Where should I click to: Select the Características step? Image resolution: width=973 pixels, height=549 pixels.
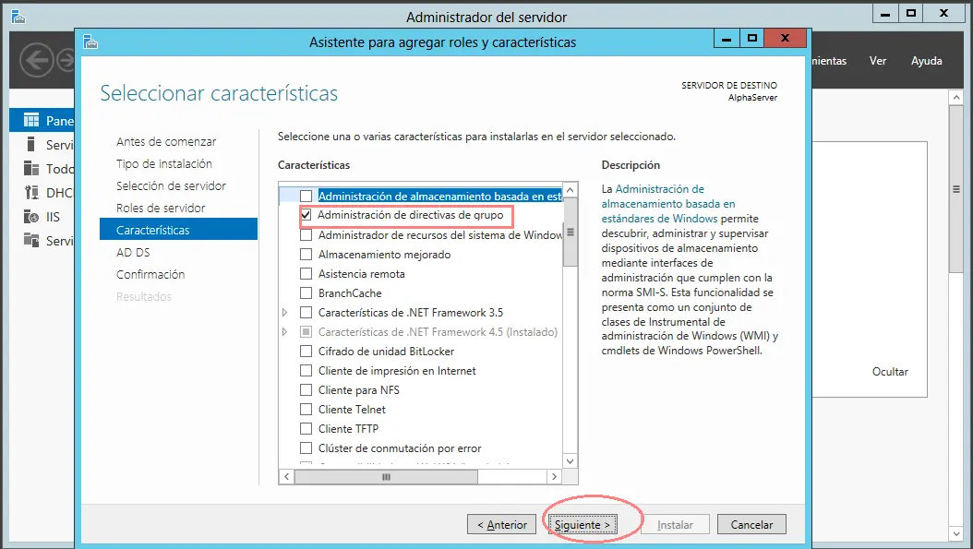[x=179, y=230]
